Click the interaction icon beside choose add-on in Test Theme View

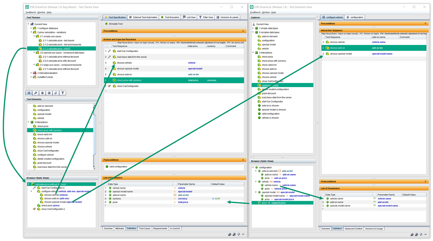coord(114,75)
